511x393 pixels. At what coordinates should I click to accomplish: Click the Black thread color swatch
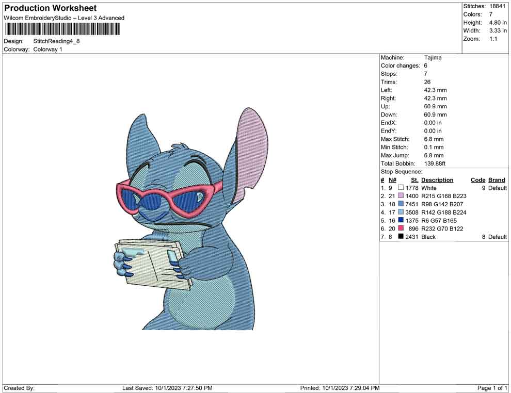pyautogui.click(x=401, y=236)
